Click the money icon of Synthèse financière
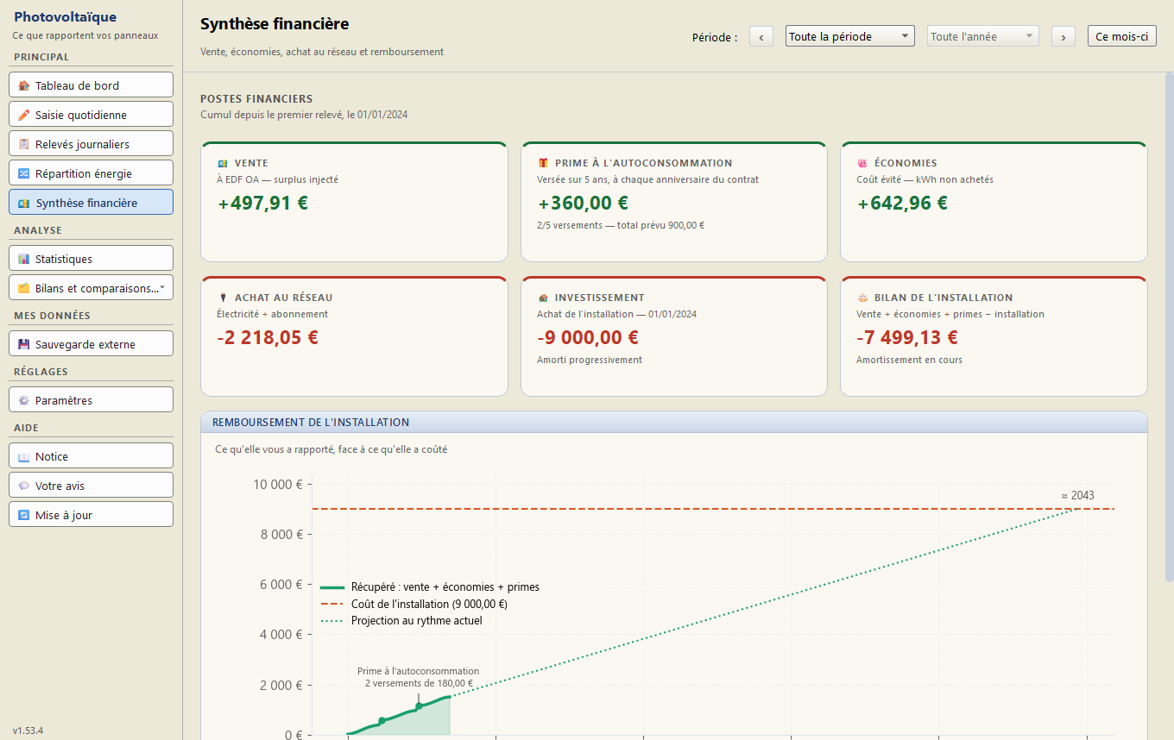1174x740 pixels. [24, 204]
